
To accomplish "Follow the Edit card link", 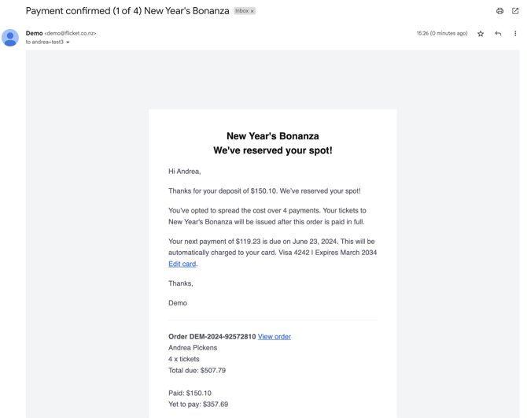I will point(182,264).
